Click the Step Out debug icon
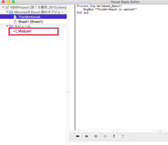 click(123, 136)
